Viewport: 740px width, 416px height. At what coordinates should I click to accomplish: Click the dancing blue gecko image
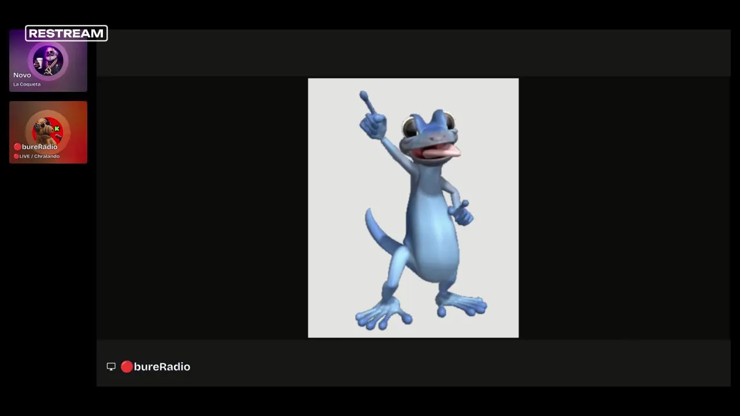click(413, 208)
